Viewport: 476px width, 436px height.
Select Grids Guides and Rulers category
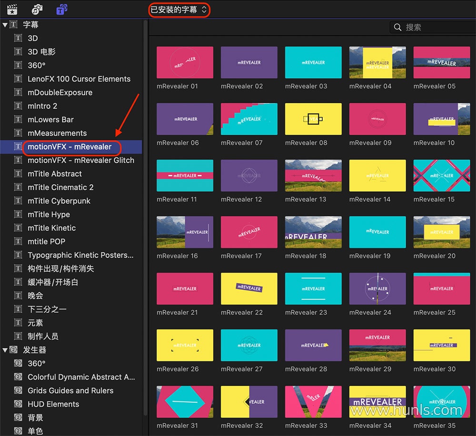[71, 391]
